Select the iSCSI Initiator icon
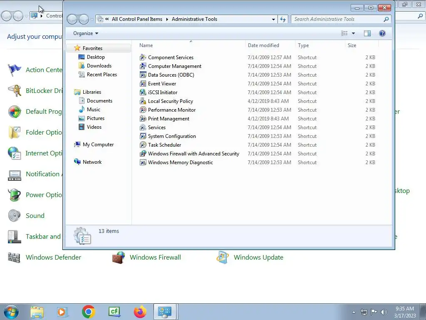The height and width of the screenshot is (320, 426). tap(143, 92)
